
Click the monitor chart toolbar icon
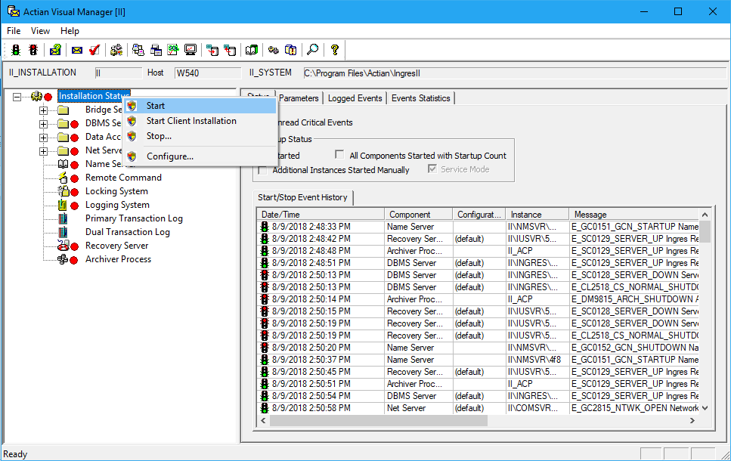pos(190,50)
